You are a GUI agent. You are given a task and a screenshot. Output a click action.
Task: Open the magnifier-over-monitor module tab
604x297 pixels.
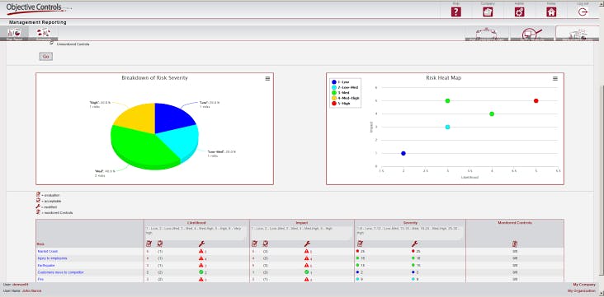pyautogui.click(x=531, y=34)
